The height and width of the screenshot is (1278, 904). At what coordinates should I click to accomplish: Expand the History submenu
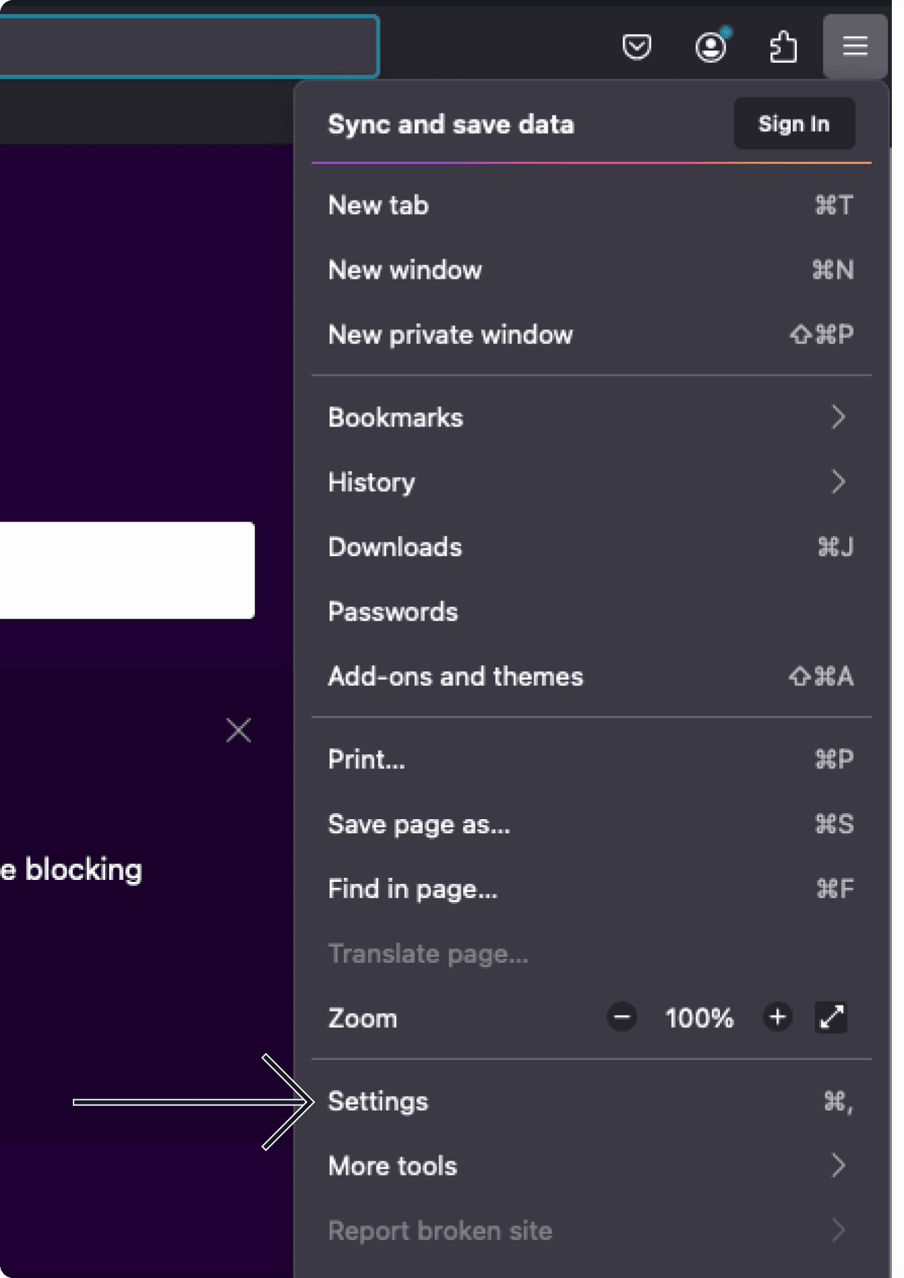tap(590, 482)
